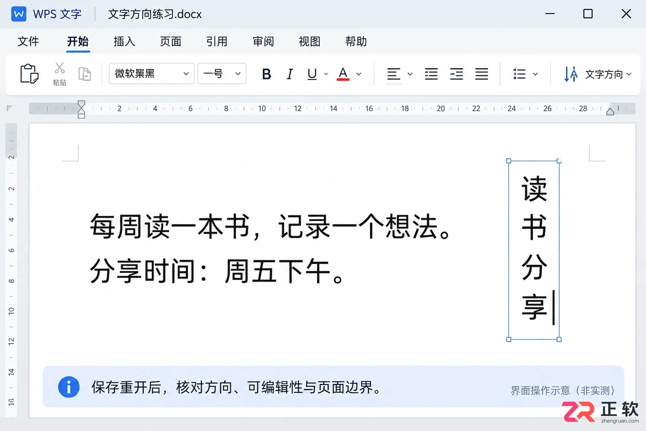The width and height of the screenshot is (646, 431).
Task: Click the 文字方向 text direction button
Action: click(x=598, y=74)
